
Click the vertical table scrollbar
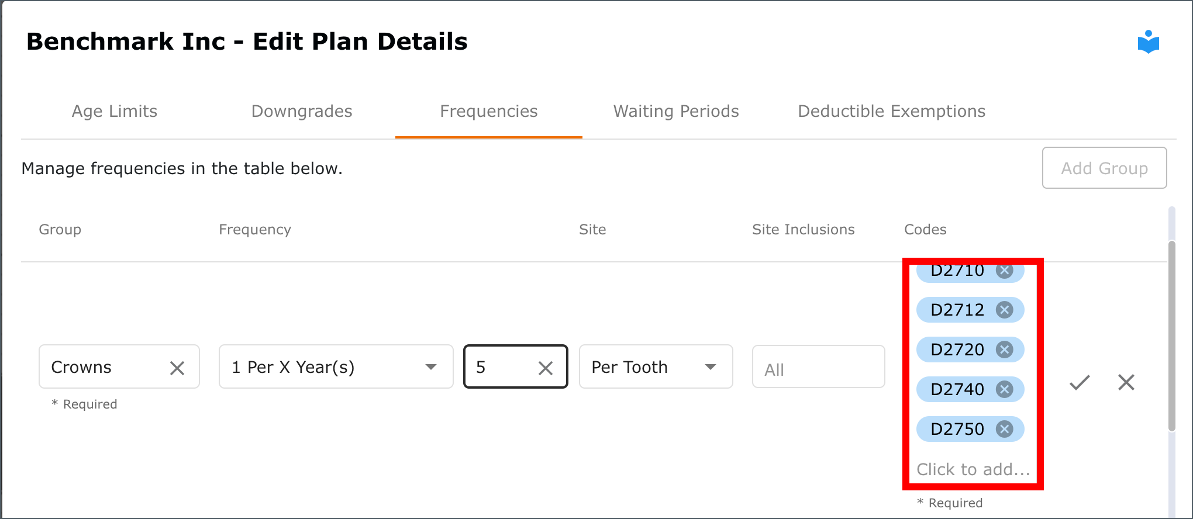(x=1171, y=336)
